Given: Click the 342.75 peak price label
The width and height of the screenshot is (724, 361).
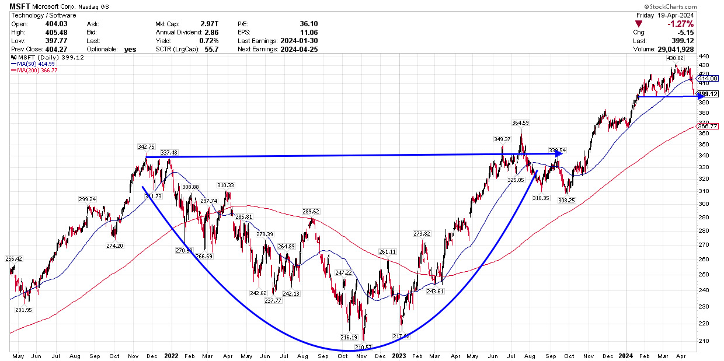Looking at the screenshot, I should (147, 146).
